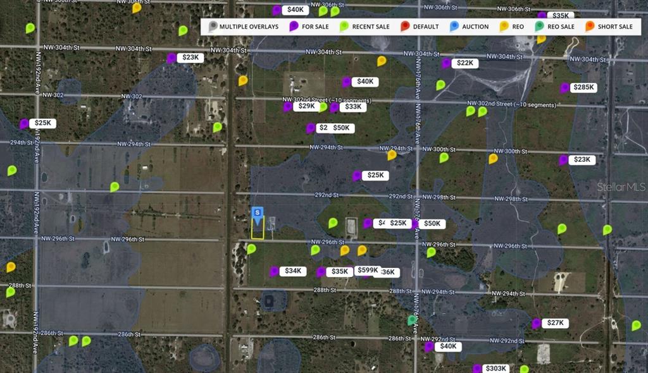Select the $34K listing price tag
This screenshot has height=373, width=648.
coord(293,271)
